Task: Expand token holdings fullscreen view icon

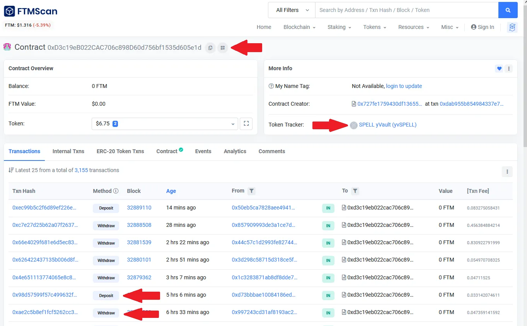Action: [246, 124]
